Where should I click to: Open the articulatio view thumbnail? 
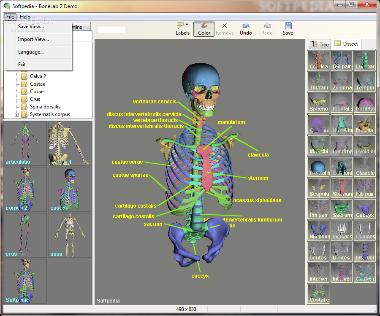point(25,143)
